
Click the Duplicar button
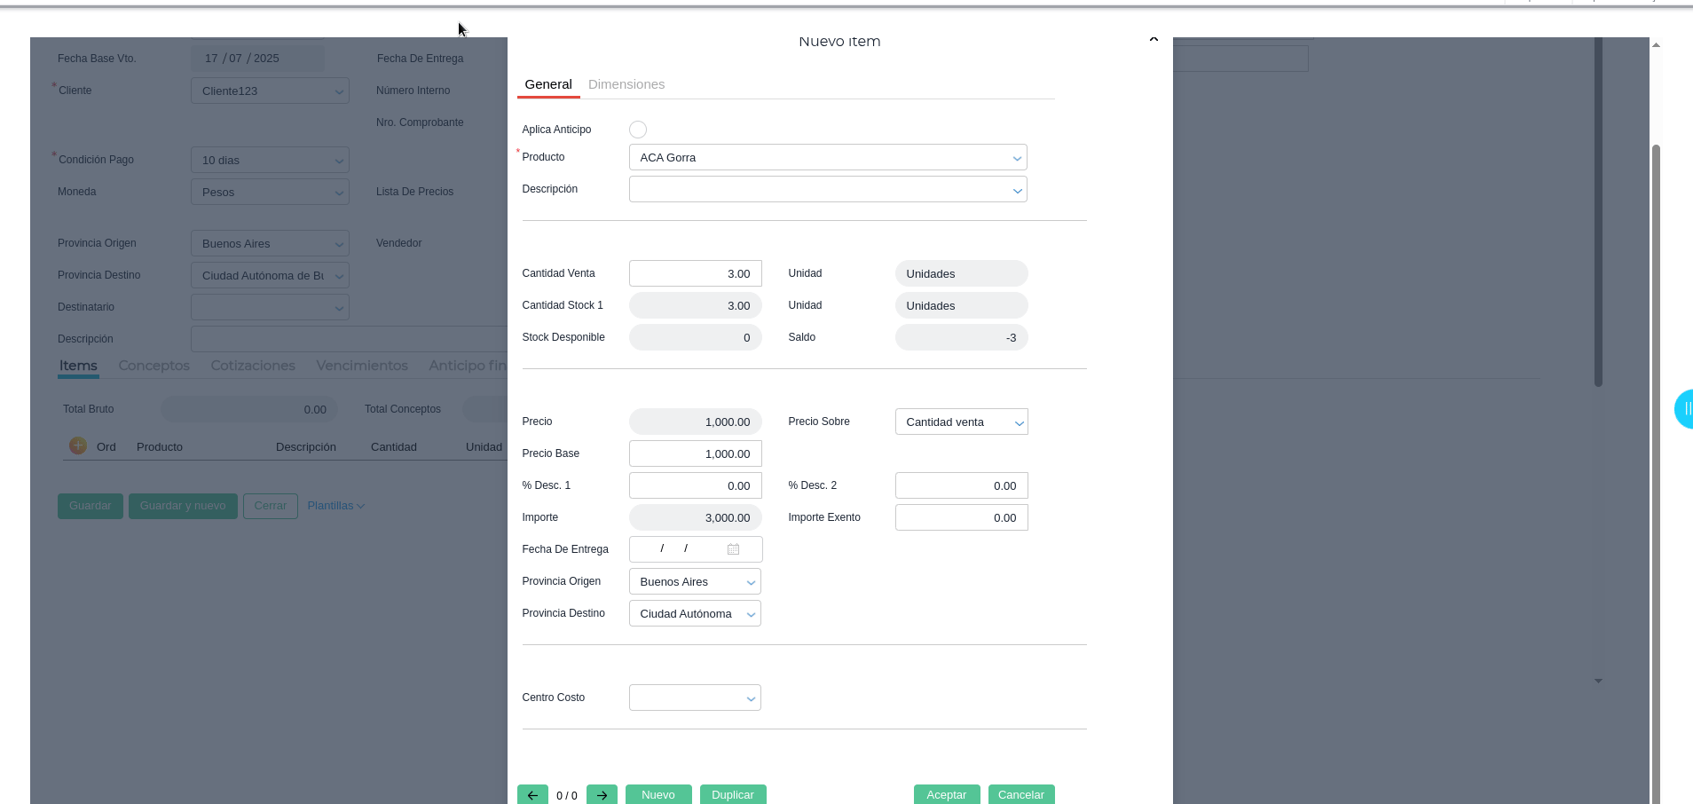point(732,794)
